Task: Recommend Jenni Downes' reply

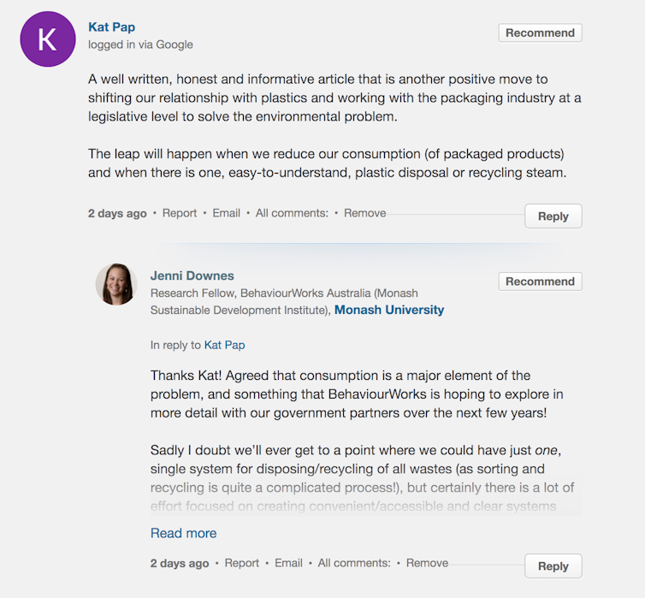Action: tap(540, 281)
